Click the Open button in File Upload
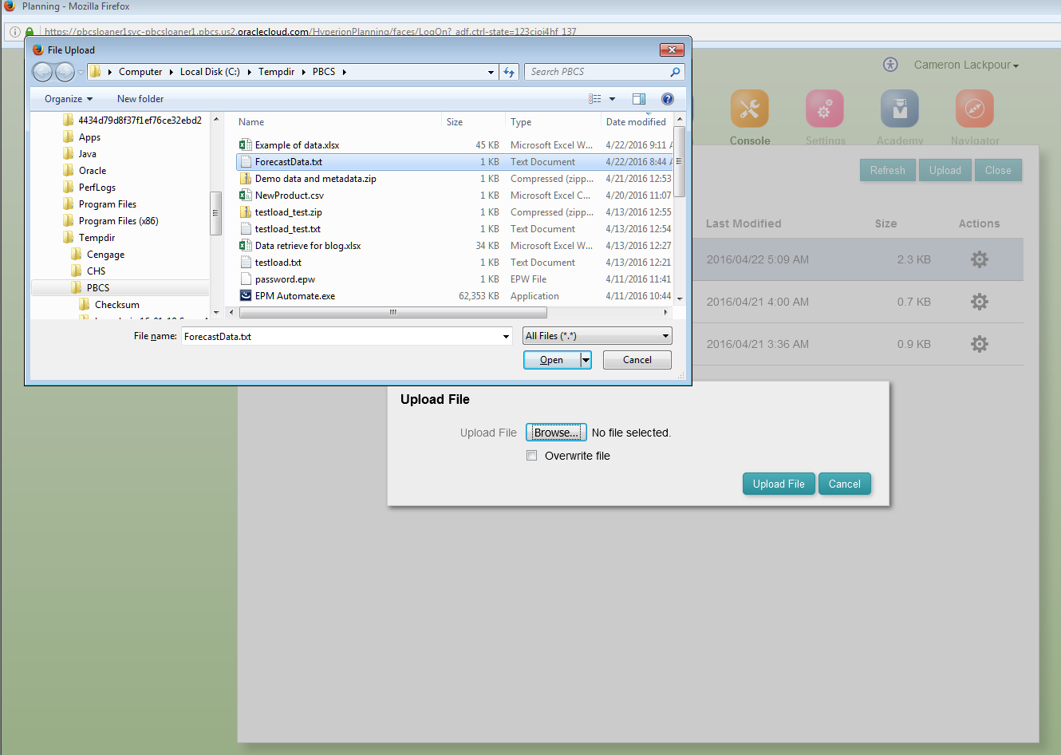The width and height of the screenshot is (1061, 755). (x=551, y=360)
